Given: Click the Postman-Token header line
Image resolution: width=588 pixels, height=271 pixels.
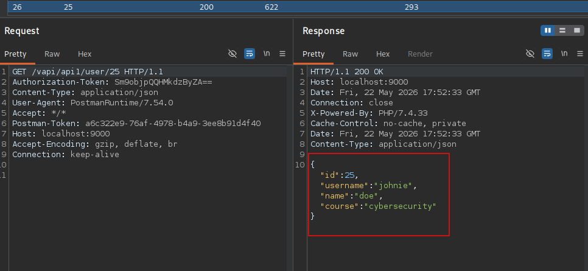Looking at the screenshot, I should pyautogui.click(x=136, y=123).
